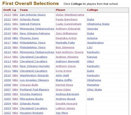Select Kansas college link
The width and height of the screenshot is (131, 115).
tap(92, 57)
